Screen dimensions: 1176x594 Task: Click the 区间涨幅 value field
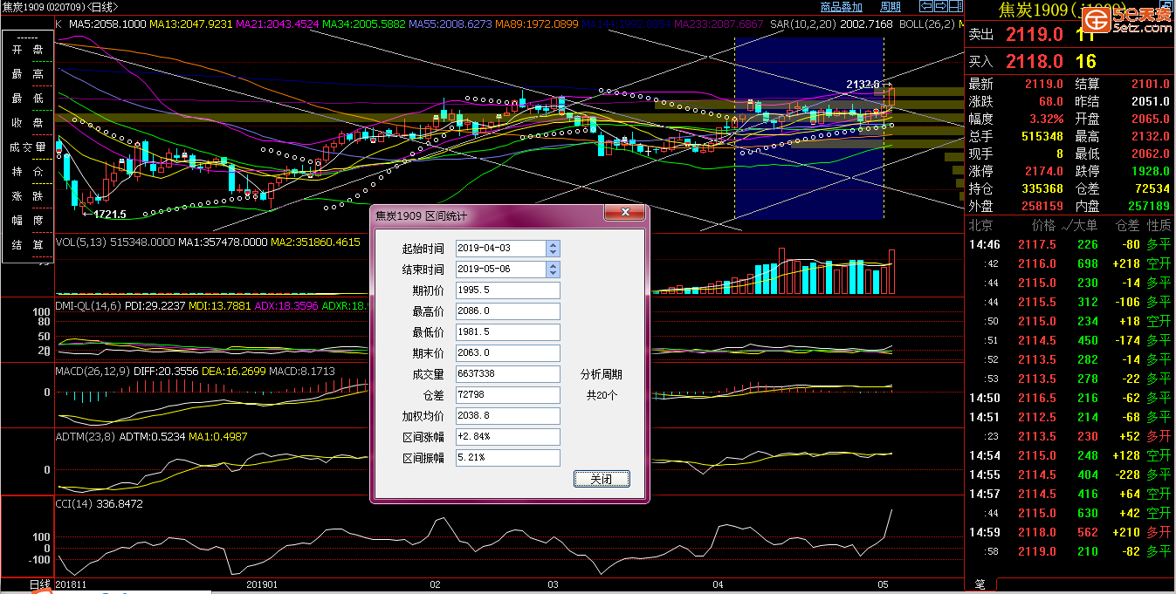(507, 437)
